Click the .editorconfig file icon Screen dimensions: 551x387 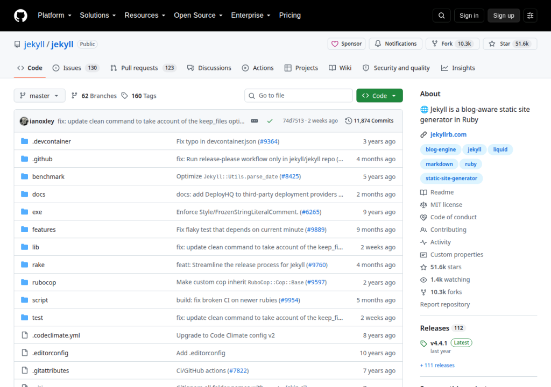point(25,353)
